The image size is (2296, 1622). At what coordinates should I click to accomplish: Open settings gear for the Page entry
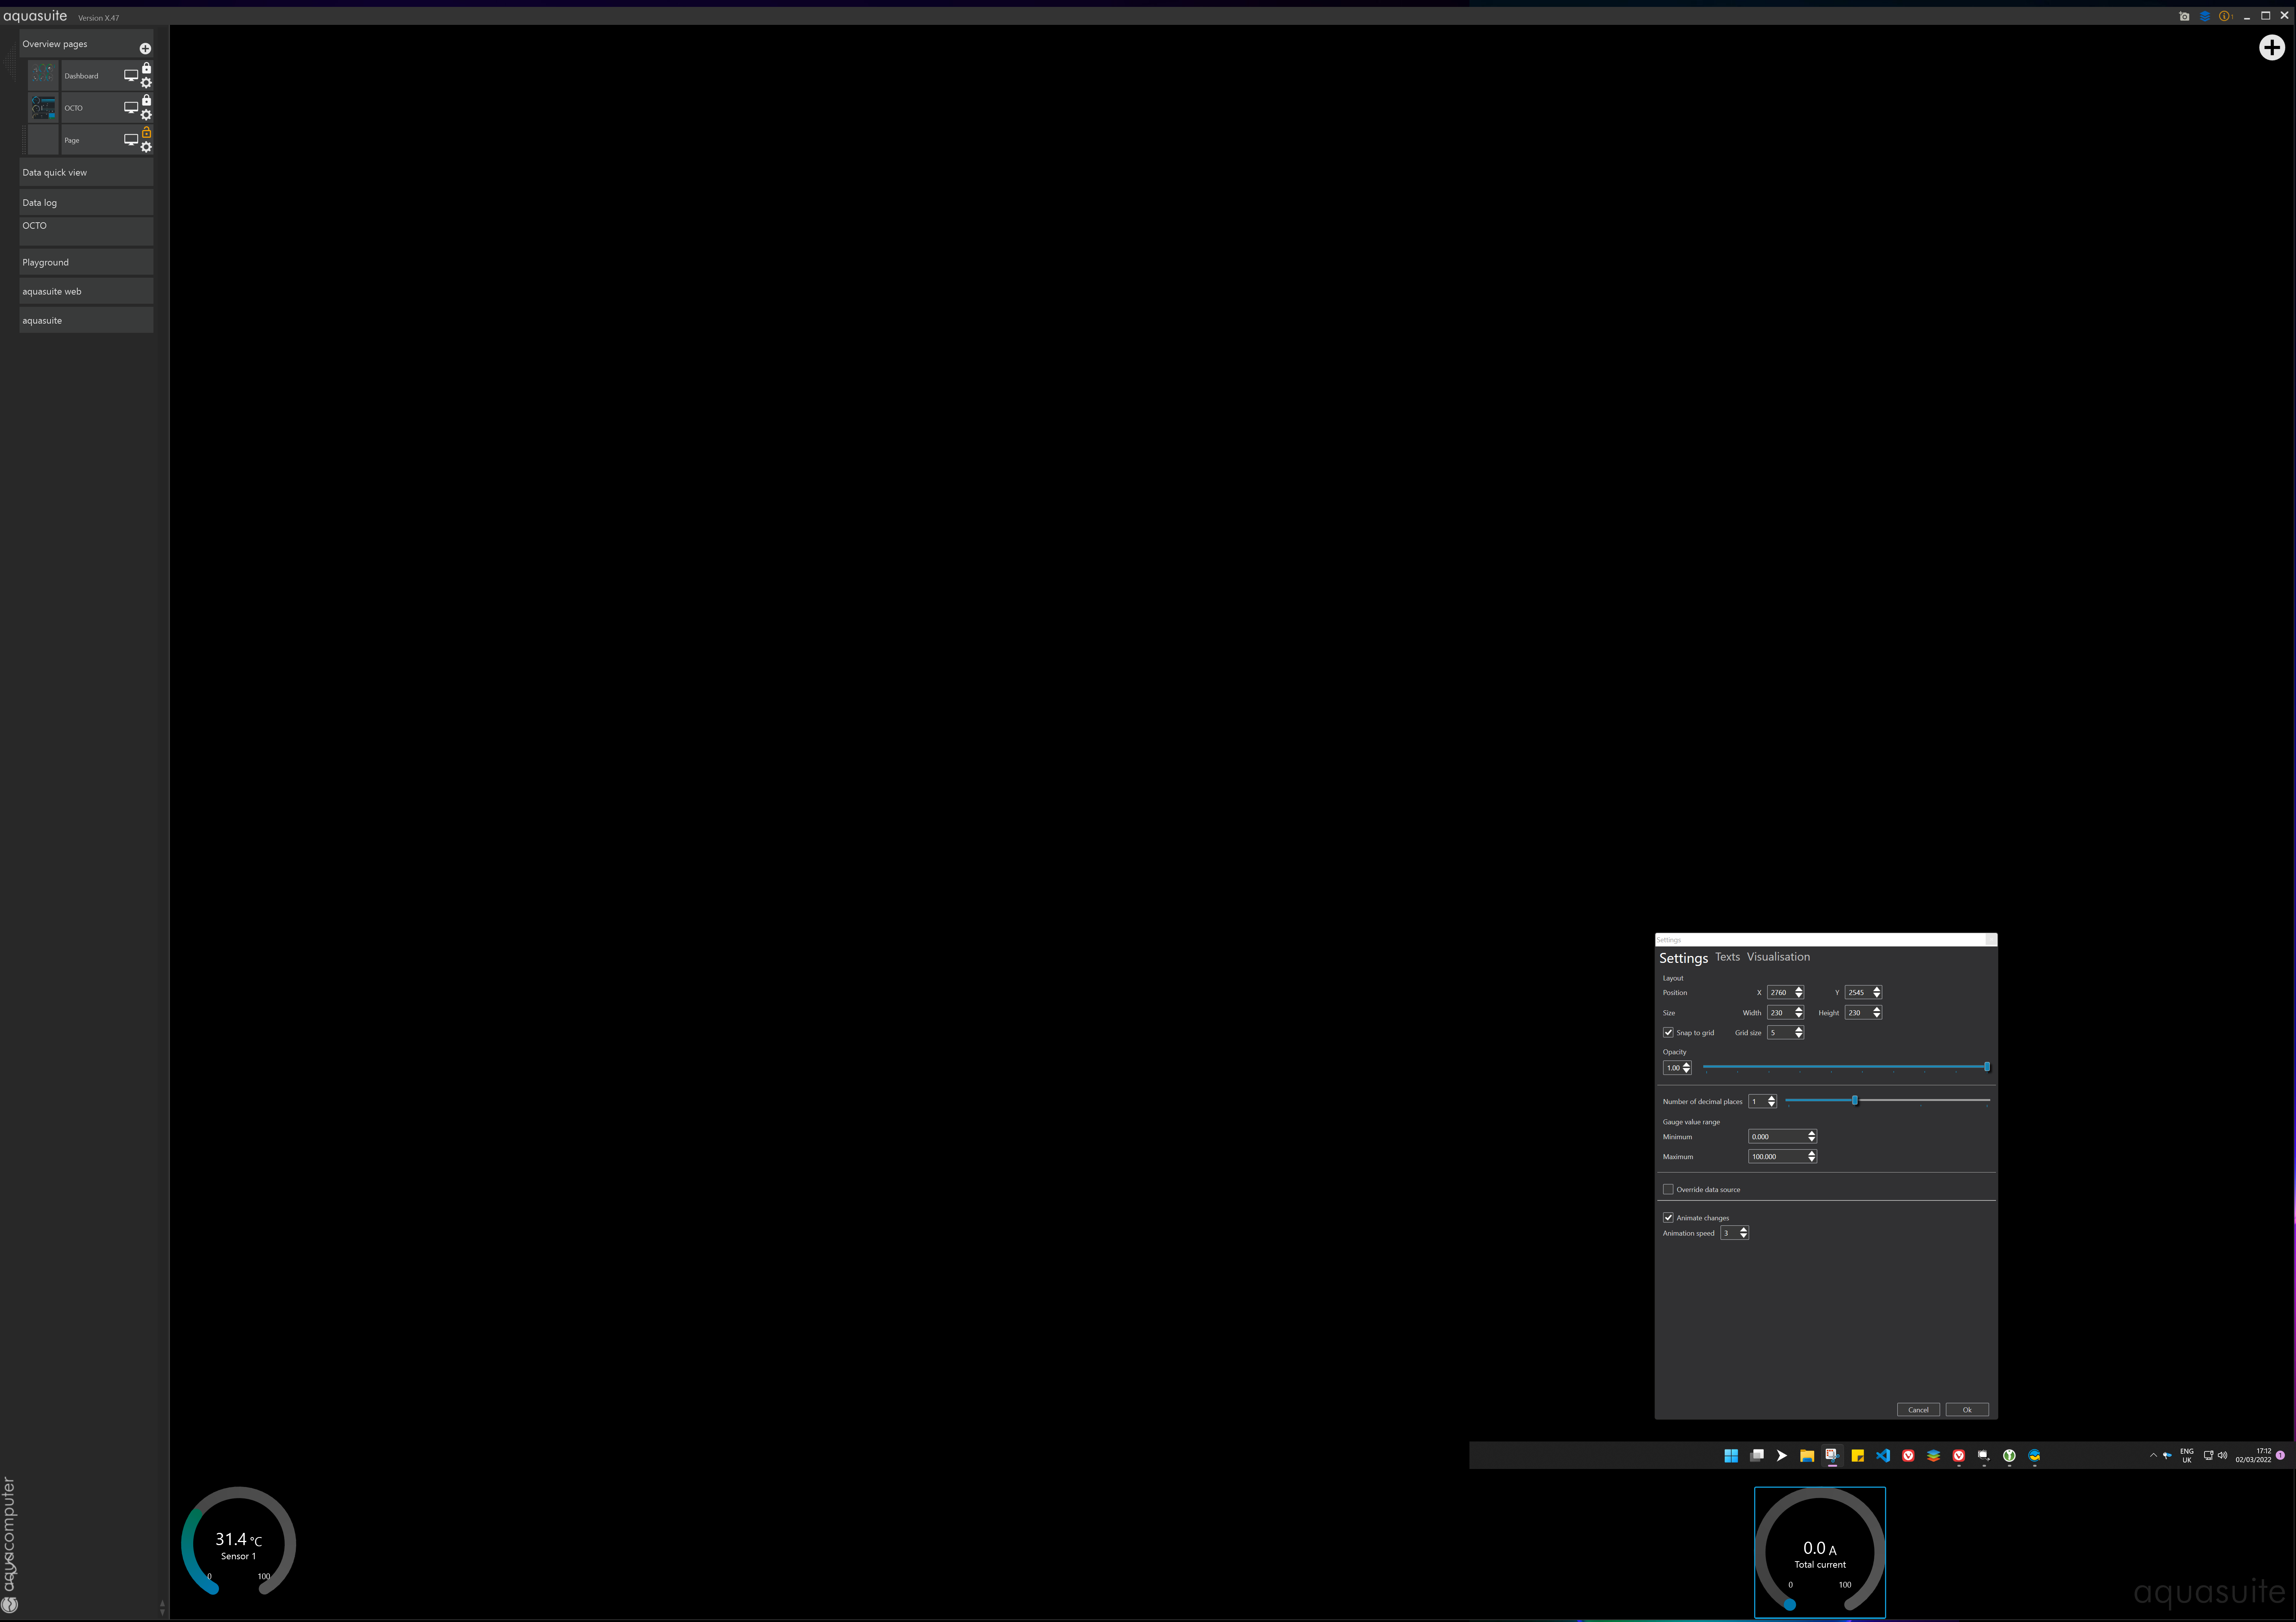(x=147, y=147)
